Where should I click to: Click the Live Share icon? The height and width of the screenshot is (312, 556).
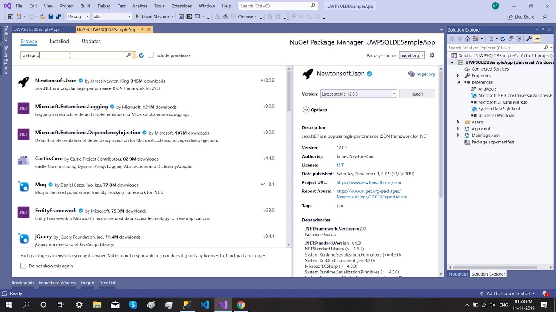coord(510,17)
